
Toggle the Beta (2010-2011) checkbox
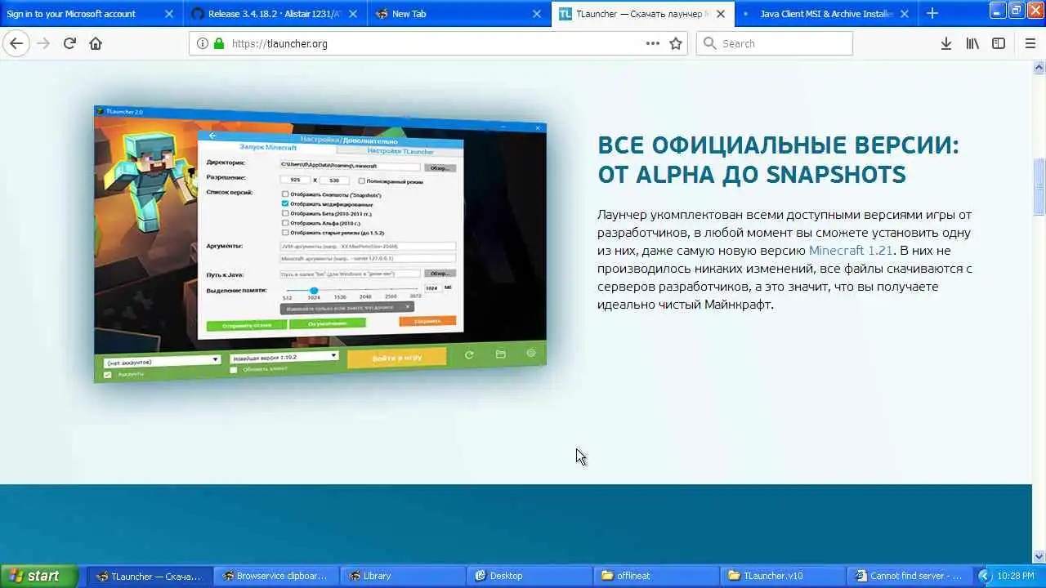click(x=285, y=213)
